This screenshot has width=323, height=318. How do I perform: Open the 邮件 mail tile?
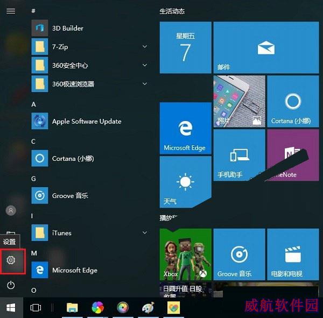point(266,47)
